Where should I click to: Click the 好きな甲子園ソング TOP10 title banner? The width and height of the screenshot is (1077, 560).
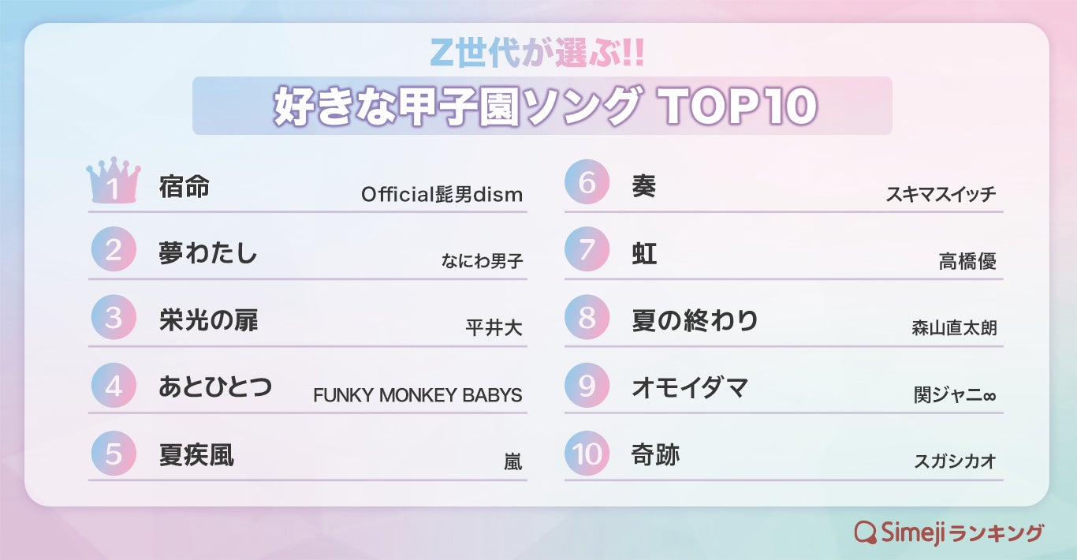point(542,106)
